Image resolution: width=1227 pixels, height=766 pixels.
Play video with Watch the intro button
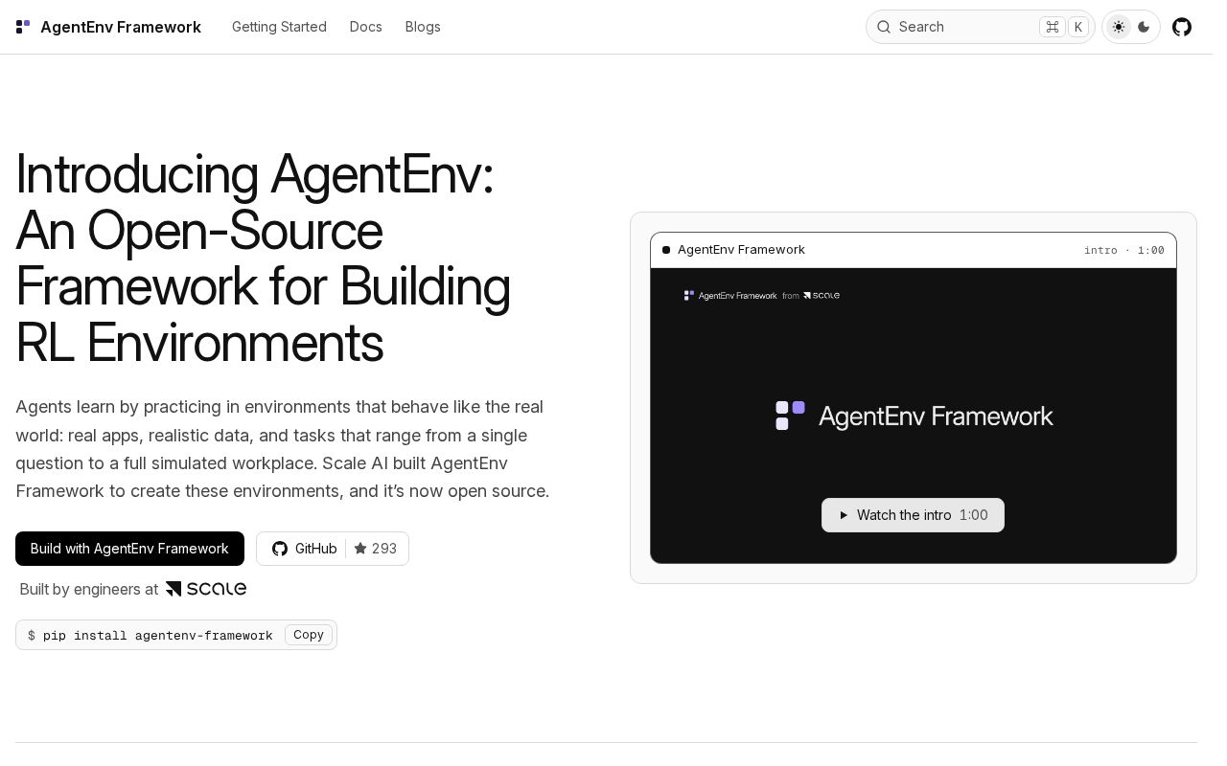[x=913, y=515]
